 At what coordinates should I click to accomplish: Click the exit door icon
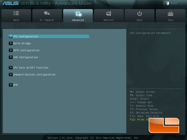(x=168, y=3)
